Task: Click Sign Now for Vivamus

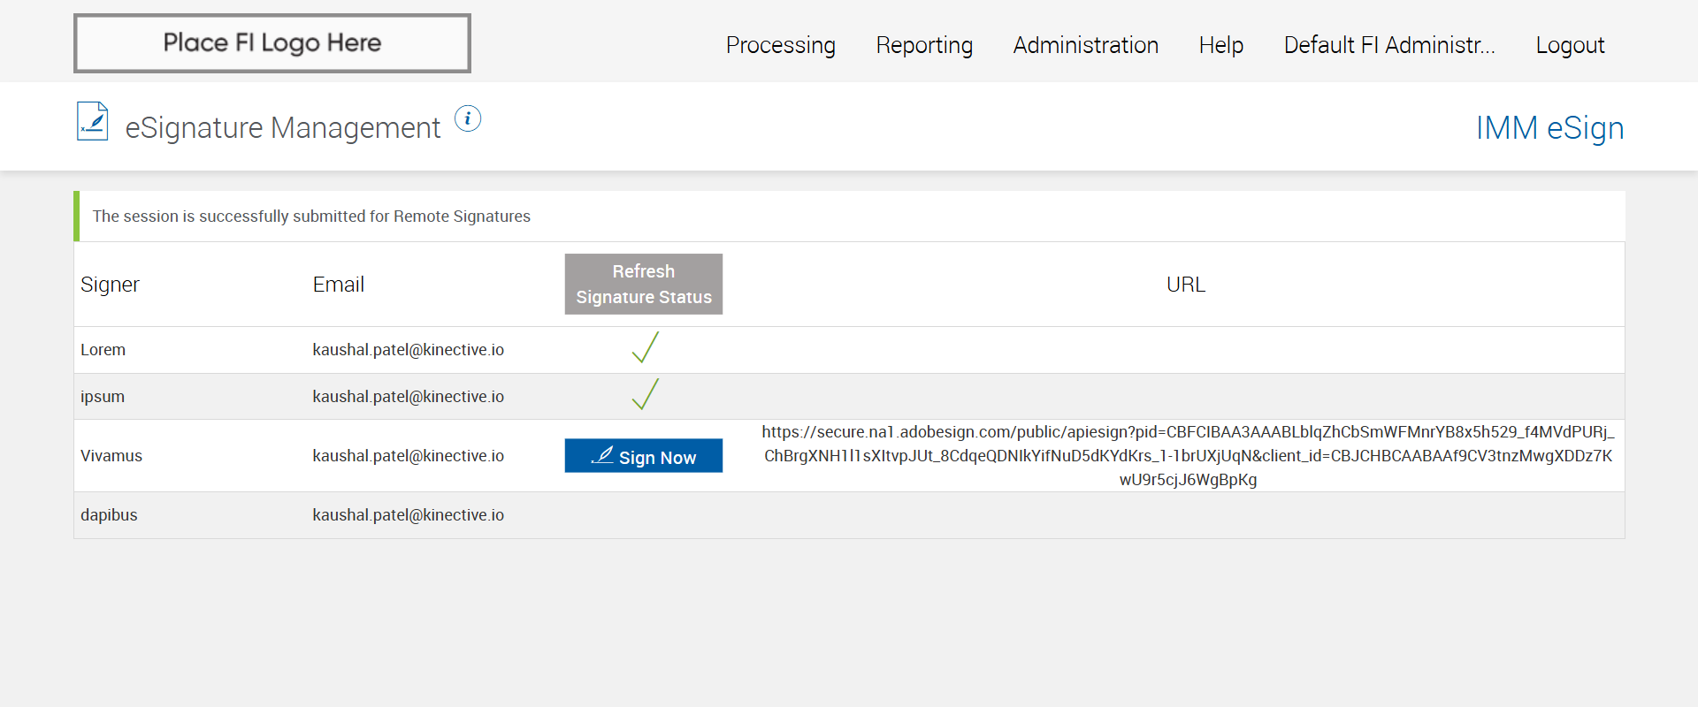Action: tap(644, 456)
